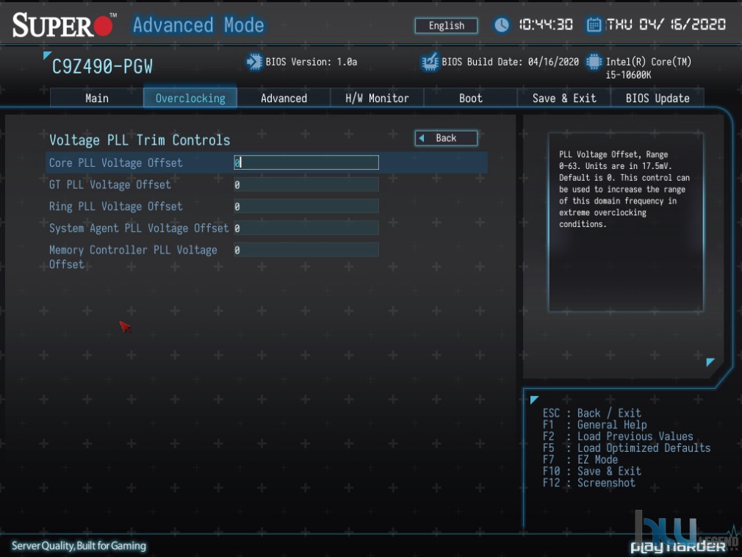Click the BIOS Build Date text
The height and width of the screenshot is (557, 742).
(x=510, y=62)
